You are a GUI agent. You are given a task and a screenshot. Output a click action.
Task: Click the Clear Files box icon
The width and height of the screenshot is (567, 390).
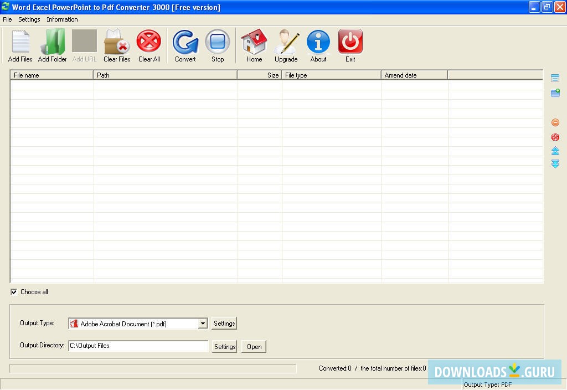[x=116, y=41]
